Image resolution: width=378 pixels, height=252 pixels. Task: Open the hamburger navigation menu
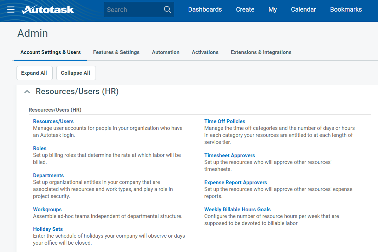(x=11, y=9)
